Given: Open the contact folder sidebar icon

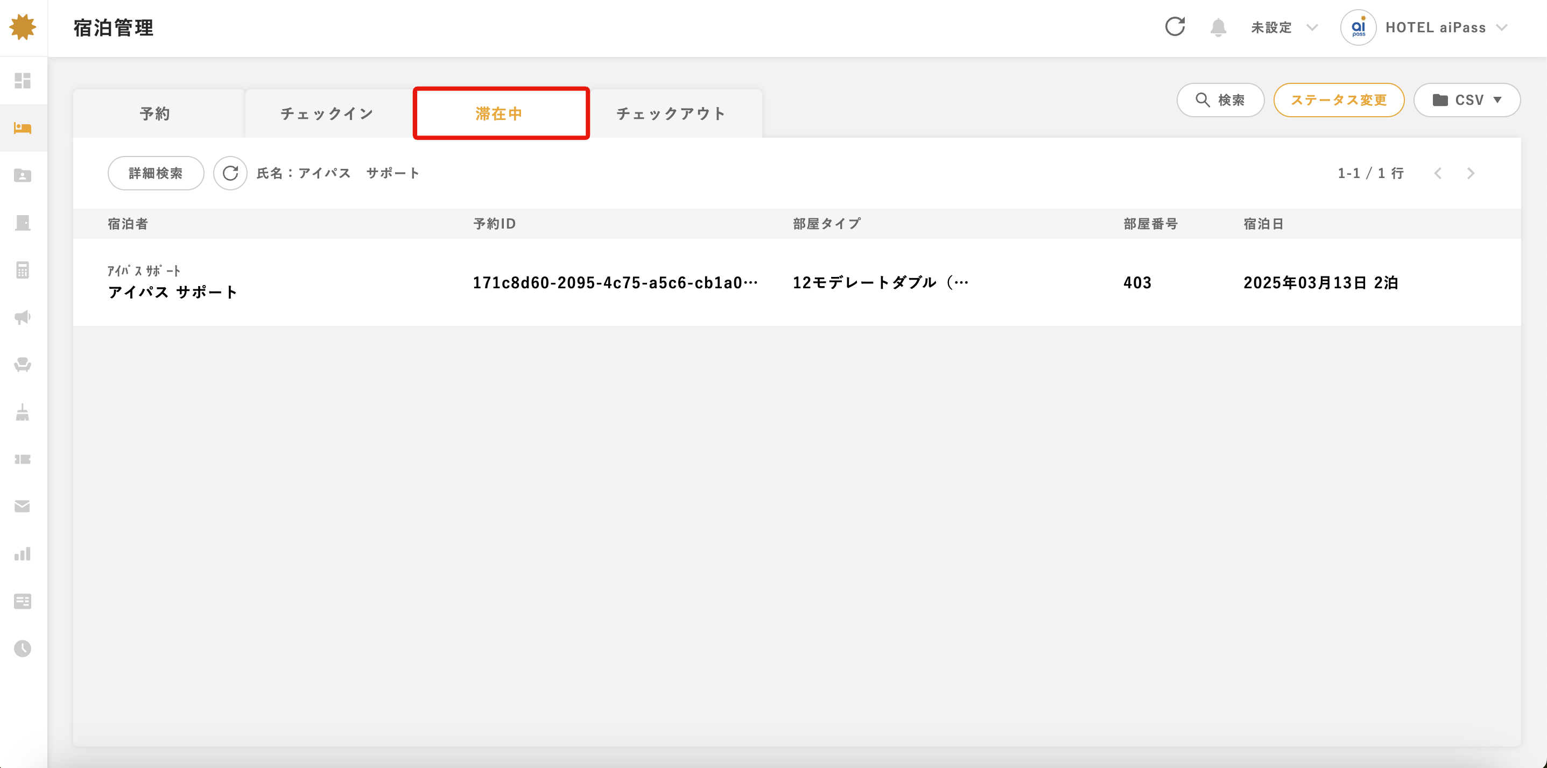Looking at the screenshot, I should coord(23,175).
